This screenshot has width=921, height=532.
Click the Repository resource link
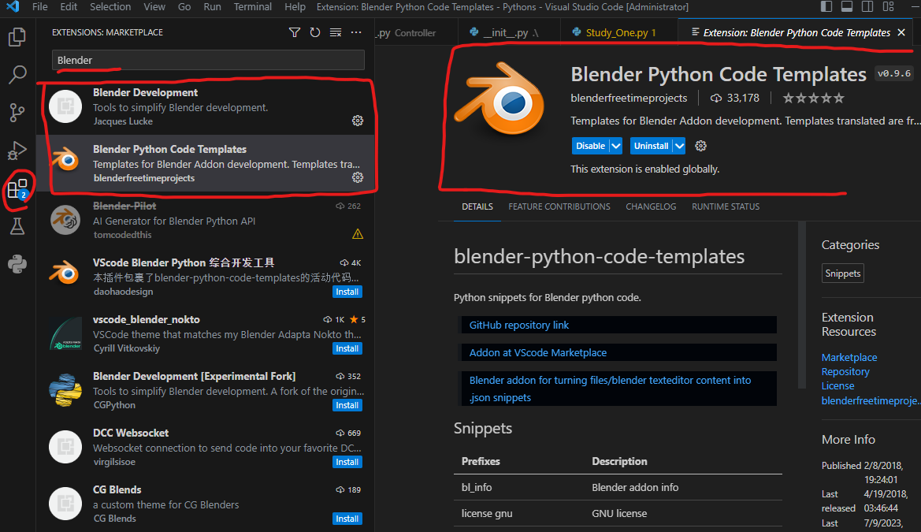click(845, 371)
